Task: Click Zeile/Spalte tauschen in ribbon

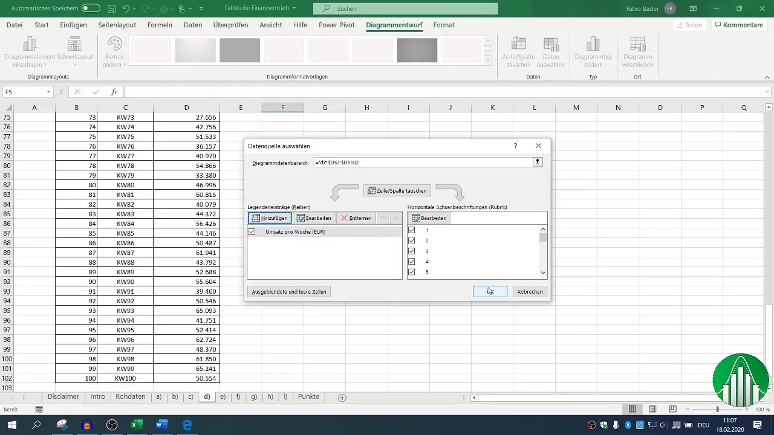Action: click(x=519, y=52)
